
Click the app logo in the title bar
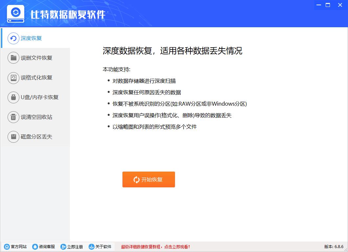[15, 14]
